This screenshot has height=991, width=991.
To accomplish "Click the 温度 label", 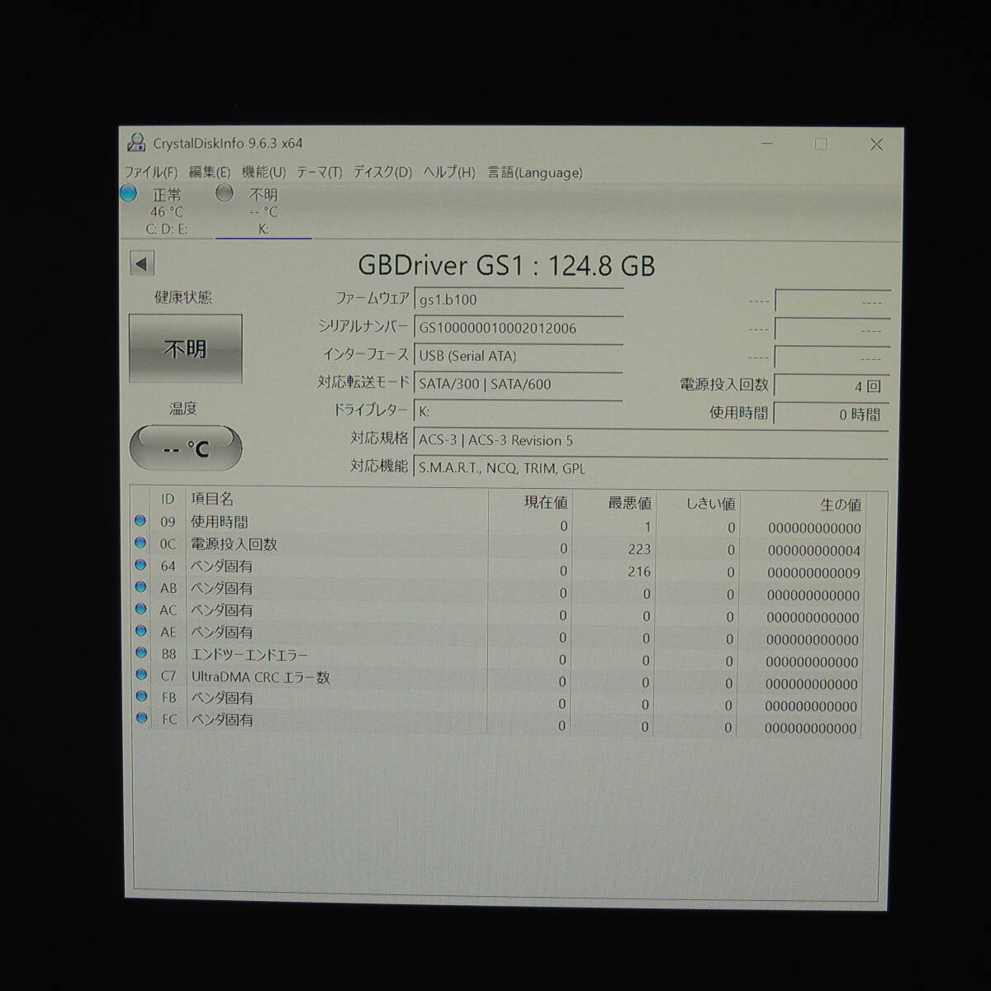I will 183,409.
